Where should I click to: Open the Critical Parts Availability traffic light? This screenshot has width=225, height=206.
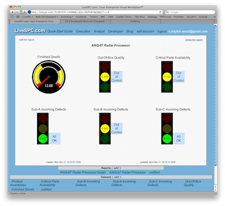[167, 77]
